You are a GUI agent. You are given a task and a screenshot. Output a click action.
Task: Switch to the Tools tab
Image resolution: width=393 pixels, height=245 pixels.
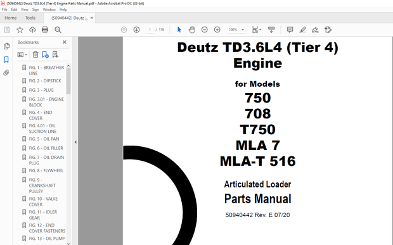pos(30,18)
